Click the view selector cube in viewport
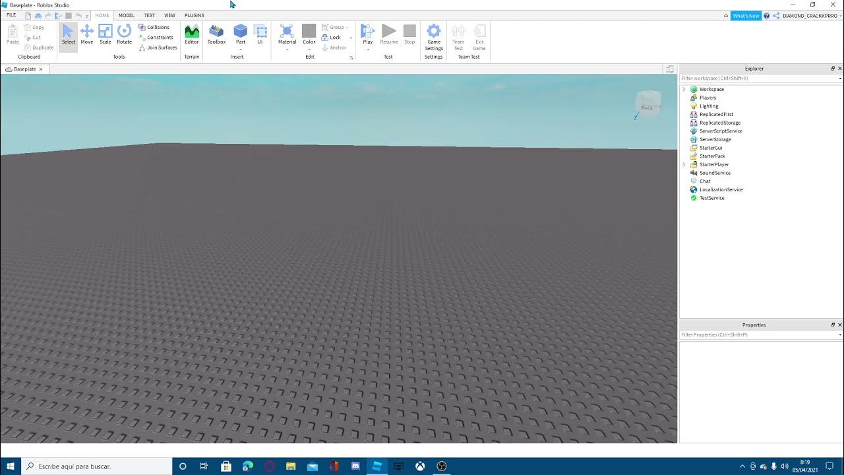The width and height of the screenshot is (844, 475). pyautogui.click(x=648, y=105)
